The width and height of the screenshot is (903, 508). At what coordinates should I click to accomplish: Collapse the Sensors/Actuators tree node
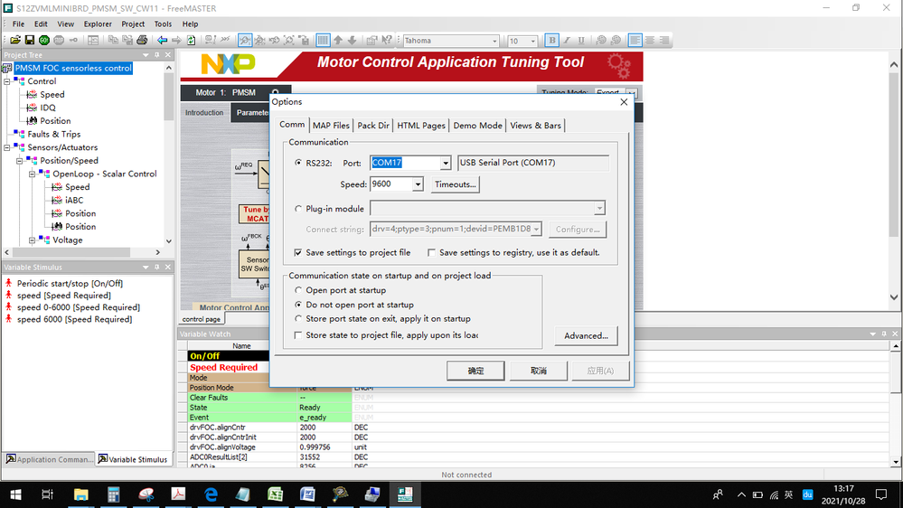(7, 147)
